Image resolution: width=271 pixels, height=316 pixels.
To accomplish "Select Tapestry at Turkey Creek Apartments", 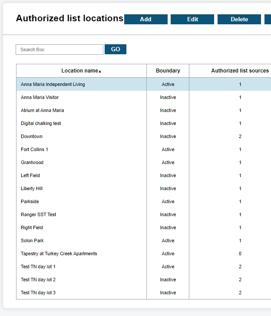I will coord(59,253).
